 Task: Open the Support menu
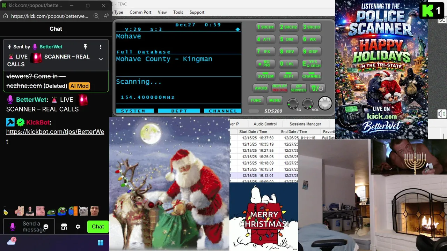point(197,12)
